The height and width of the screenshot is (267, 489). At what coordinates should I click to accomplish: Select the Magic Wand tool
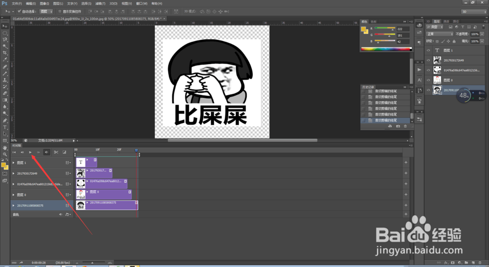[x=5, y=46]
